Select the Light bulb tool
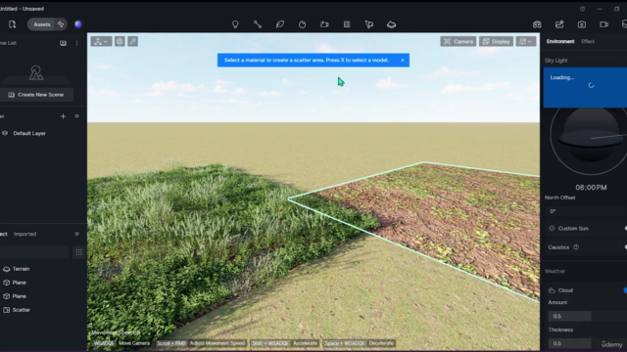This screenshot has width=627, height=352. [x=235, y=24]
